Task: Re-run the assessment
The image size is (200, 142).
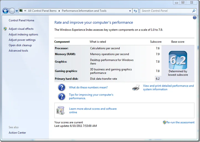Action: 180,122
